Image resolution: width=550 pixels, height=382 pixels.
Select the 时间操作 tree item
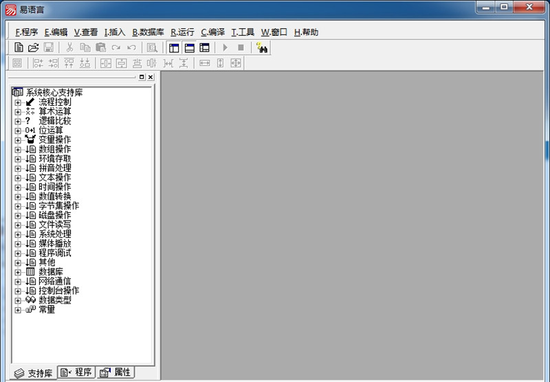(55, 187)
